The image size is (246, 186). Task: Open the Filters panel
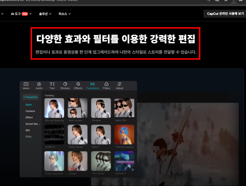click(106, 86)
